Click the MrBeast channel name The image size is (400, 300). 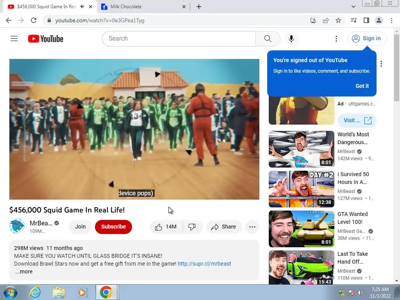[41, 223]
